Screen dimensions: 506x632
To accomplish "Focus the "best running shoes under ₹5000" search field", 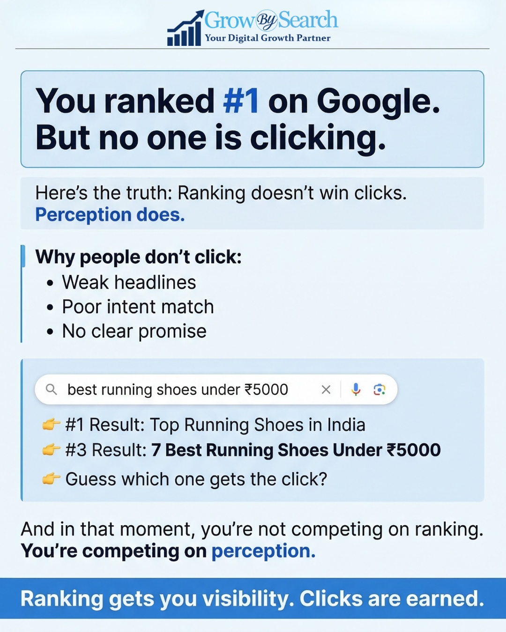I will pyautogui.click(x=178, y=389).
